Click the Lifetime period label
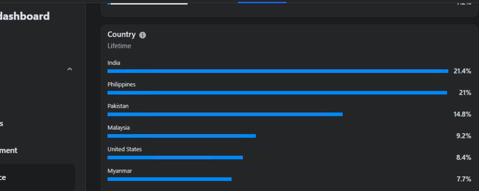The width and height of the screenshot is (479, 191). tap(119, 46)
